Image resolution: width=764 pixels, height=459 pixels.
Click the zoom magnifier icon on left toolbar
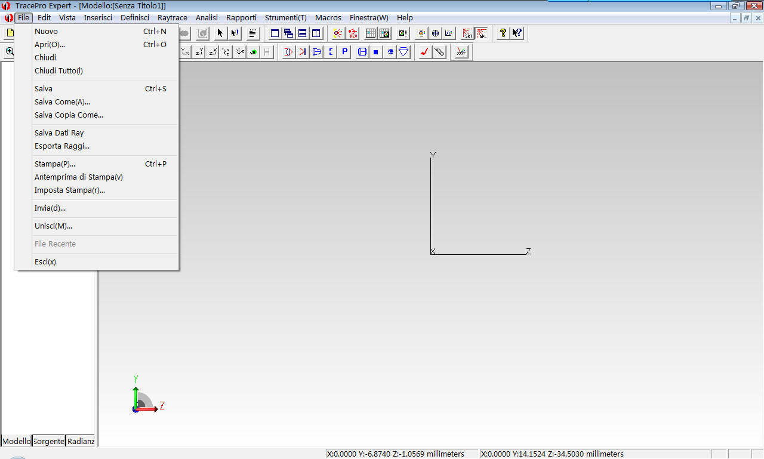pyautogui.click(x=10, y=52)
